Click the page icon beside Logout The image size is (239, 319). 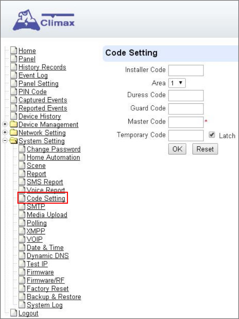[x=14, y=313]
